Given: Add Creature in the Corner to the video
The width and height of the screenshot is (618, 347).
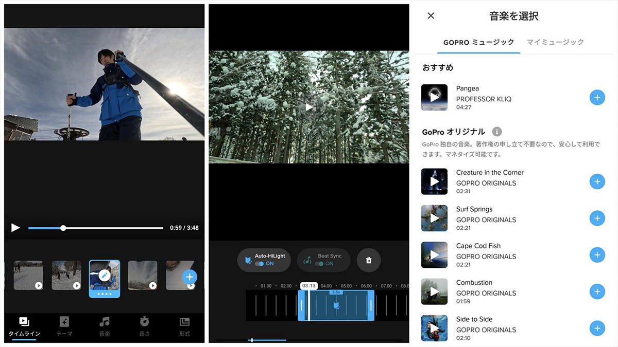Looking at the screenshot, I should pos(597,181).
